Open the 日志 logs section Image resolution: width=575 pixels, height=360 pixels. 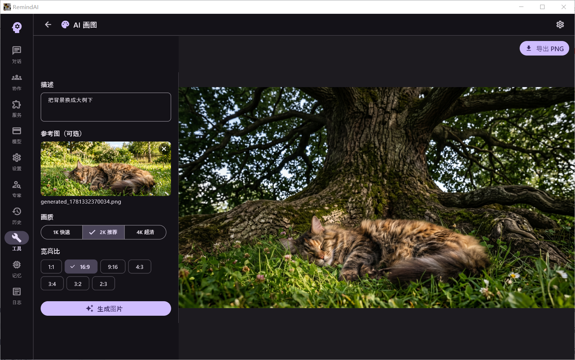coord(17,296)
